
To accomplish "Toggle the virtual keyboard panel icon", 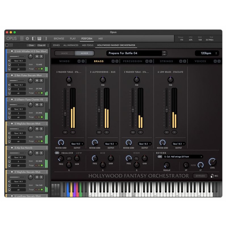I will tap(40, 39).
